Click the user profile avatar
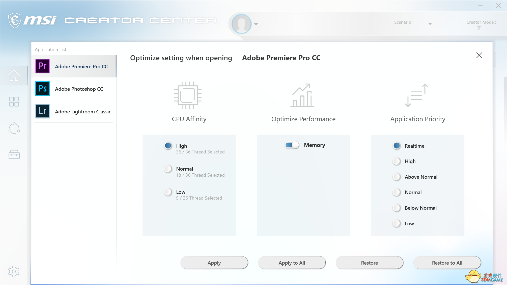The width and height of the screenshot is (507, 285). pos(241,24)
